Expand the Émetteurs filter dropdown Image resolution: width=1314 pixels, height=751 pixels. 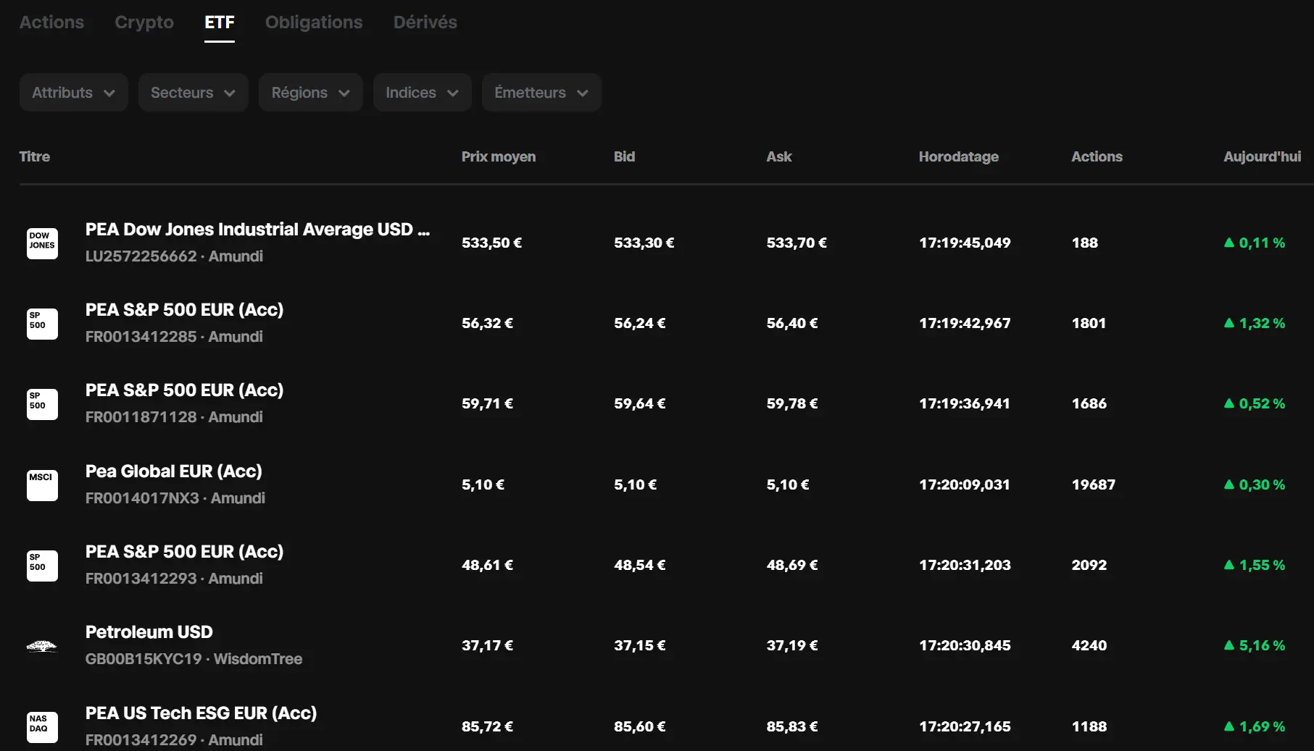click(x=541, y=93)
